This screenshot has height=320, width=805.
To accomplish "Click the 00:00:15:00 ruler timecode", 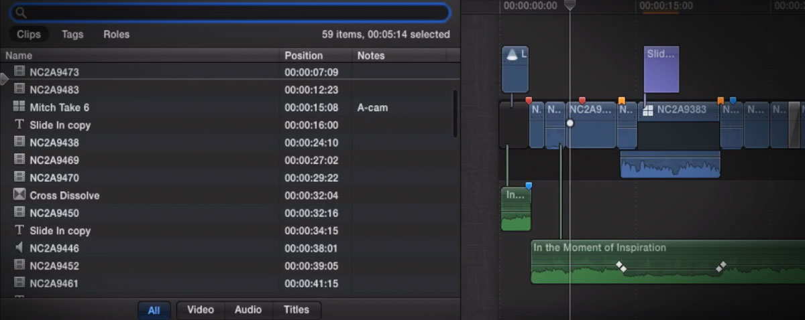I will [x=665, y=6].
